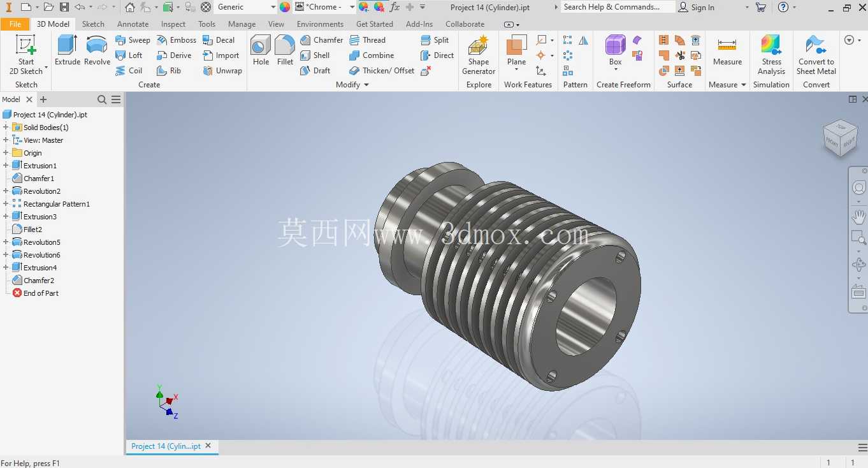Select End of Part marker
Image resolution: width=868 pixels, height=468 pixels.
[41, 293]
